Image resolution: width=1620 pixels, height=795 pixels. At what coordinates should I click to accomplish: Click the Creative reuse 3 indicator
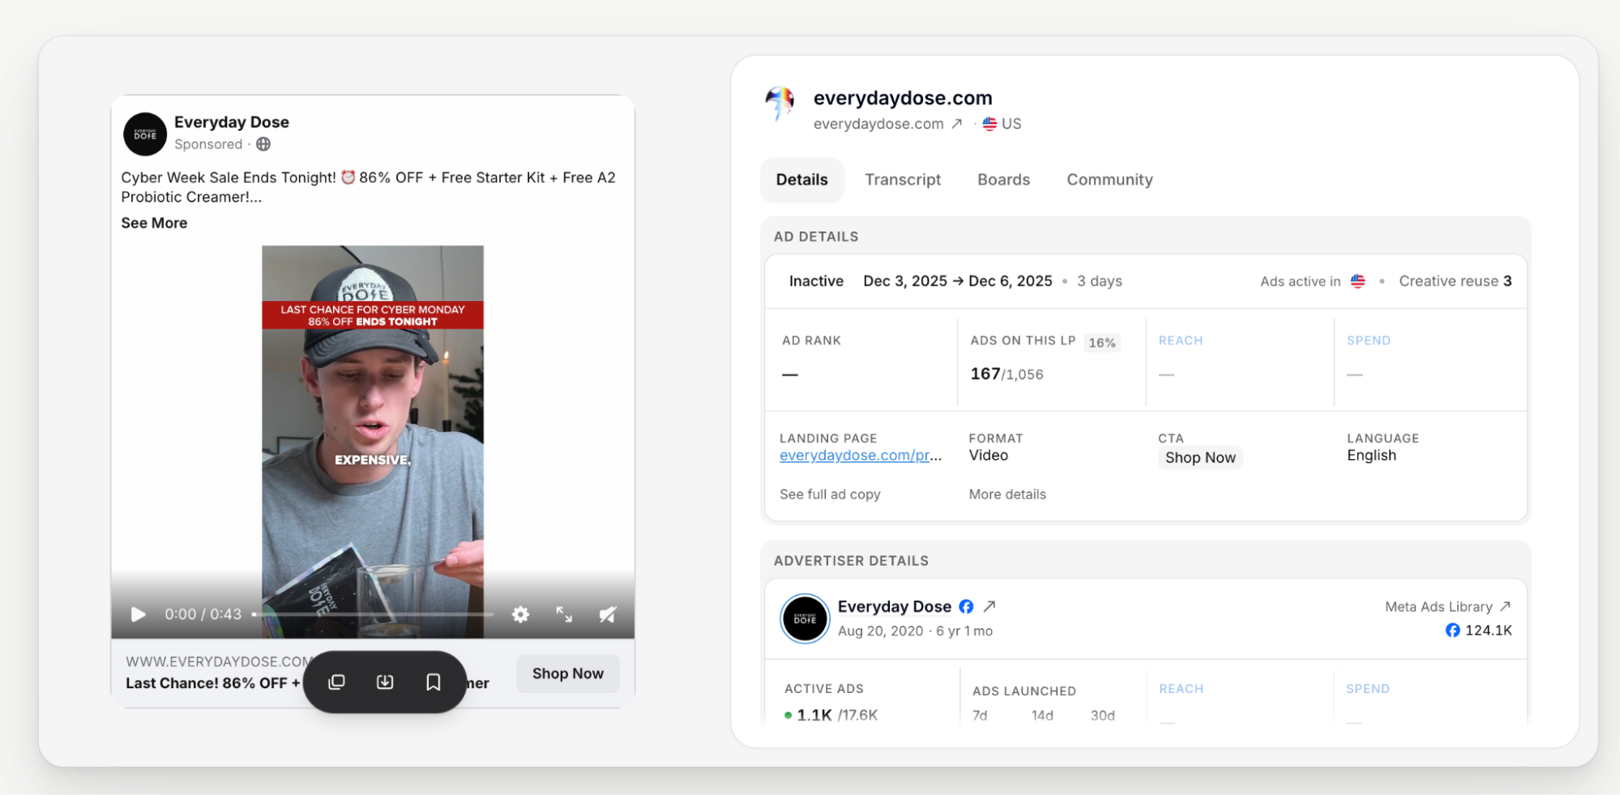(x=1455, y=281)
